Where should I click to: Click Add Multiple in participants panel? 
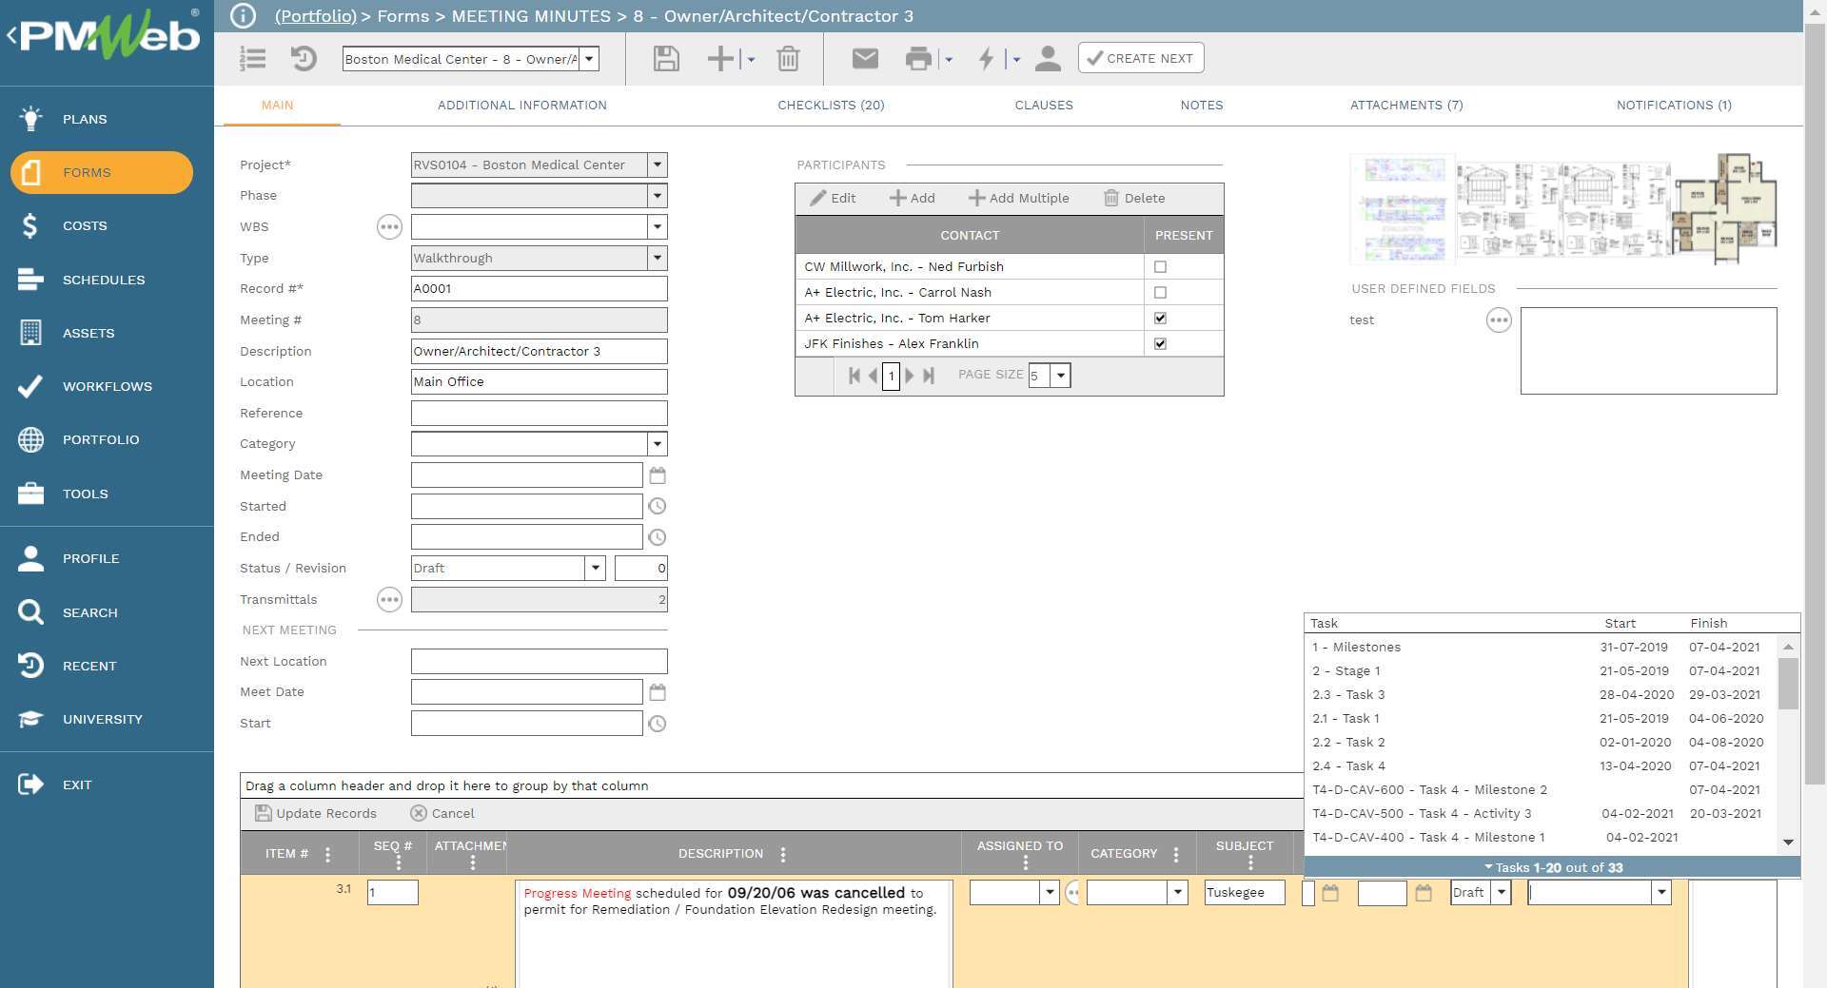tap(1018, 199)
